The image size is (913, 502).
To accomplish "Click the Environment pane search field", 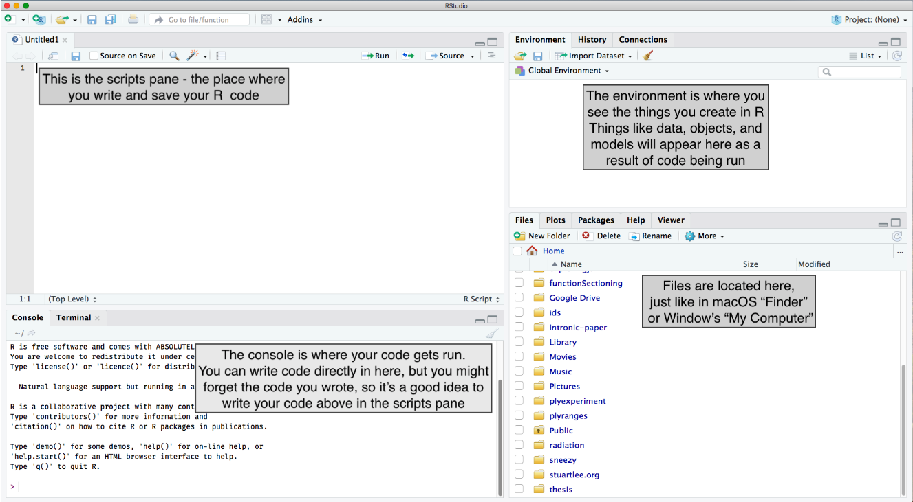I will coord(859,71).
